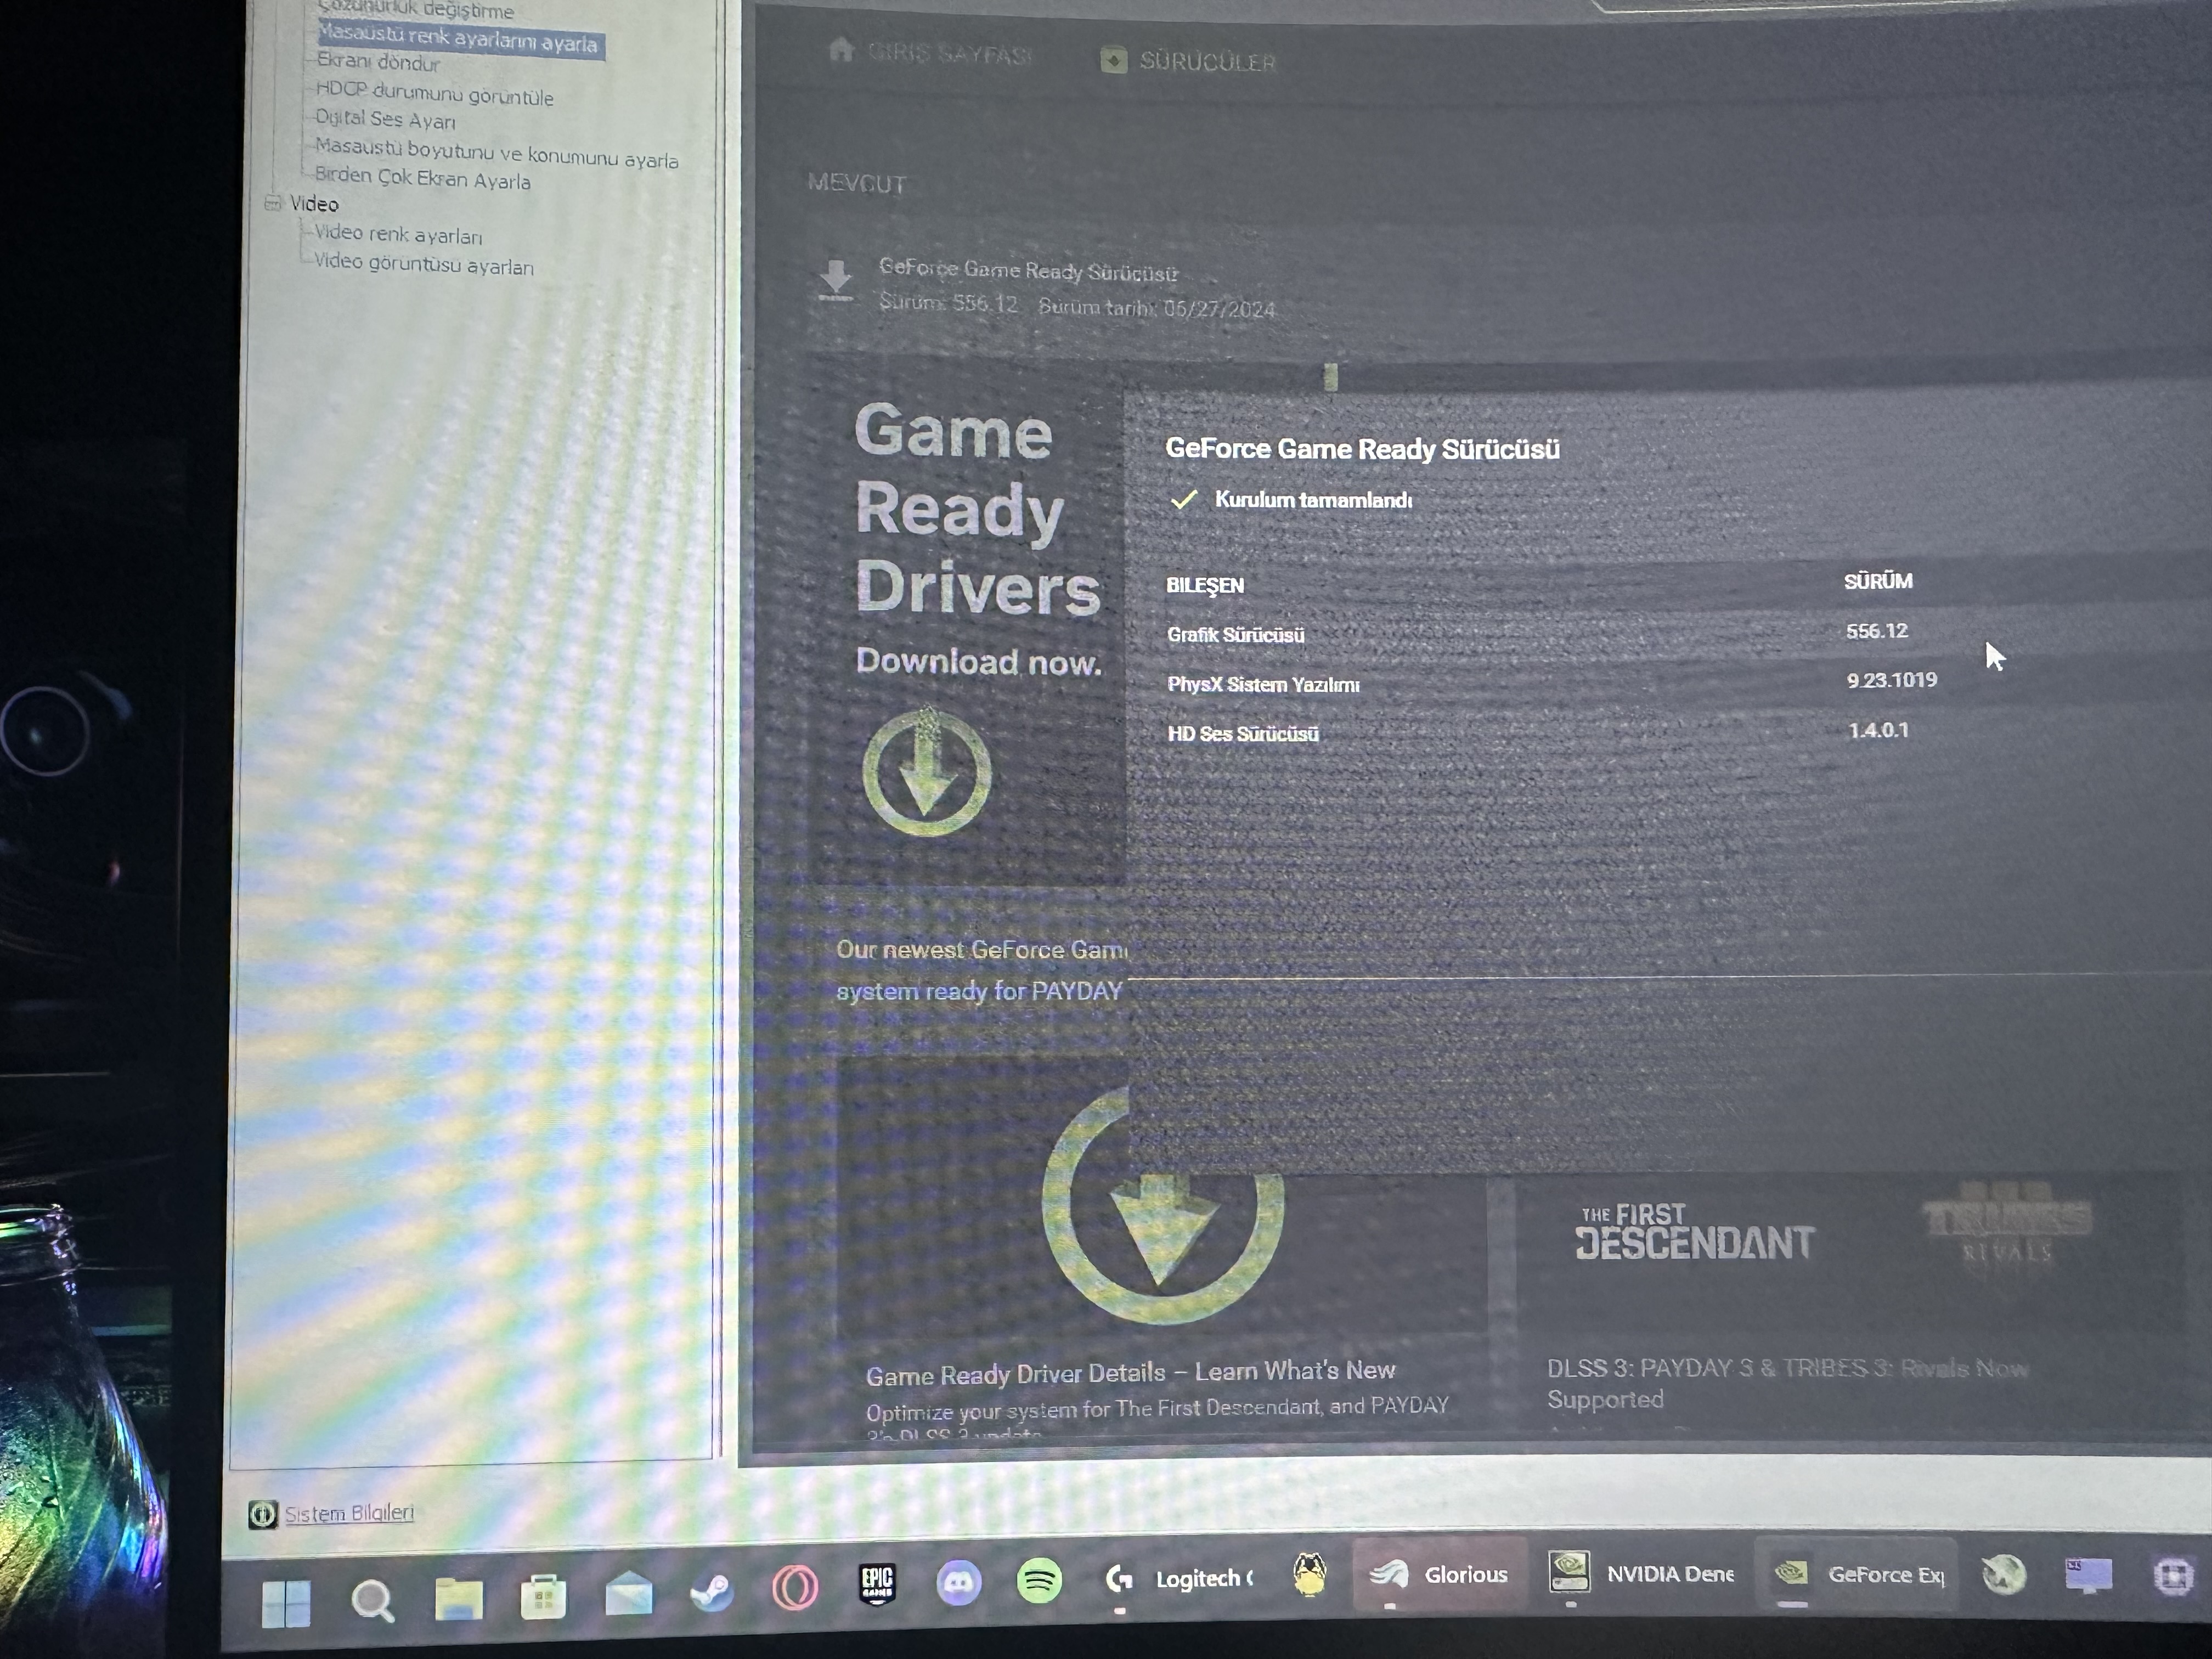
Task: Collapse the Video tree node
Action: coord(273,204)
